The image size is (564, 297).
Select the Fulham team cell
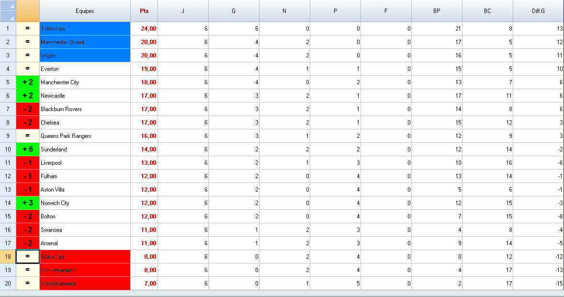click(x=85, y=176)
